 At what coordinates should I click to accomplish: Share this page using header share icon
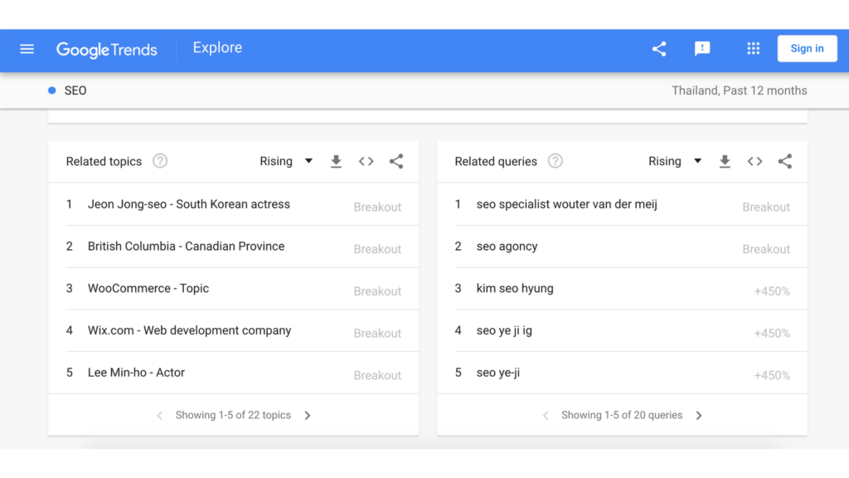point(659,49)
